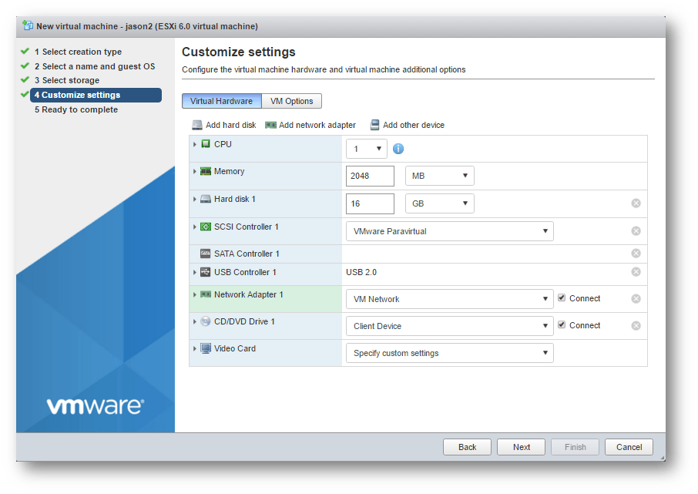
Task: Expand the Hard disk 1 row
Action: 195,199
